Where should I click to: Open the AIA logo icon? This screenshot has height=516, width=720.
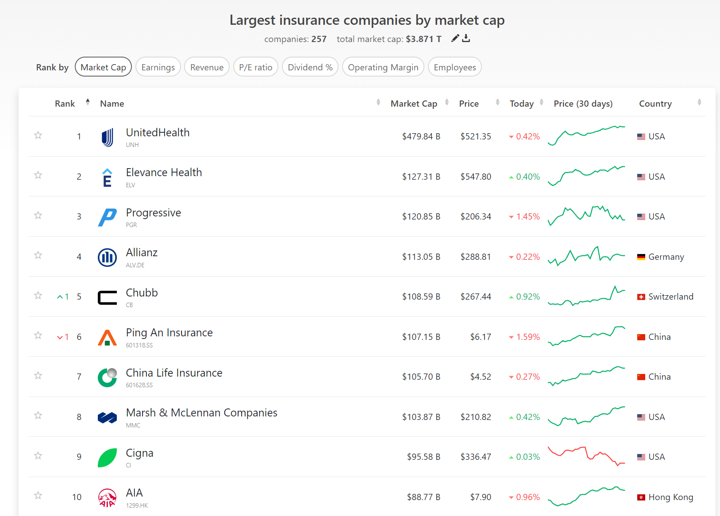click(x=107, y=498)
